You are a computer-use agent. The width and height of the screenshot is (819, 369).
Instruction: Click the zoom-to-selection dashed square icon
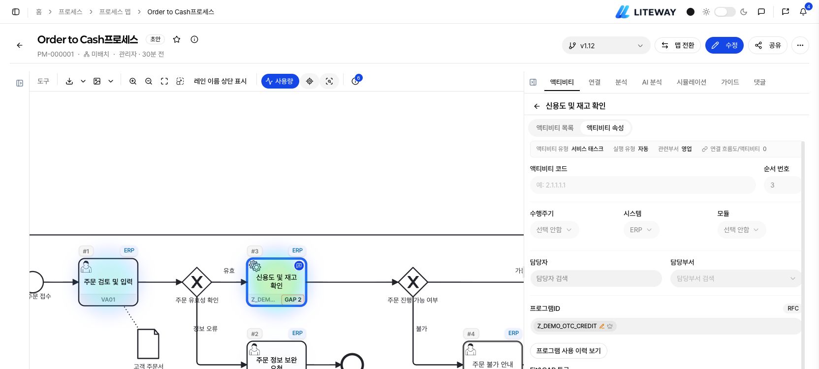click(x=180, y=81)
